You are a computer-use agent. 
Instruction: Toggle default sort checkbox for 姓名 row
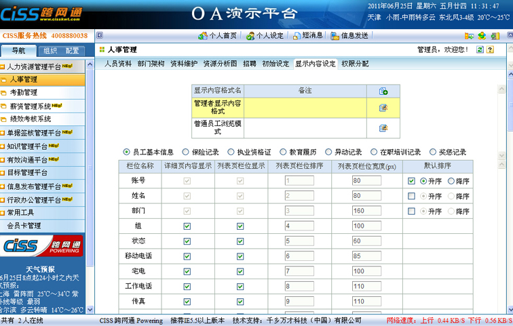pos(411,196)
